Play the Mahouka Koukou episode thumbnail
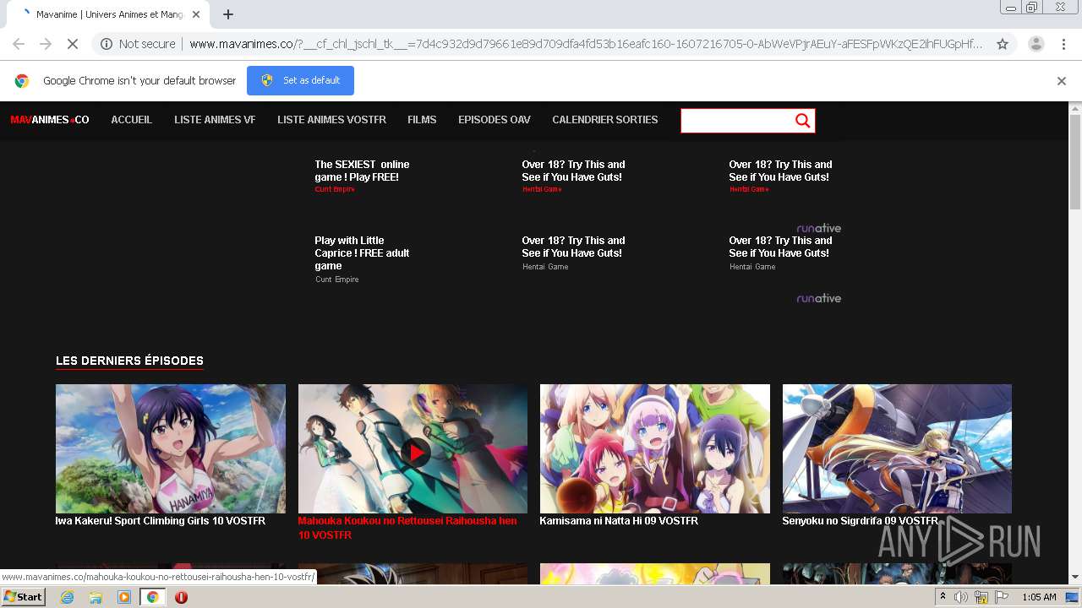1082x608 pixels. pos(413,448)
